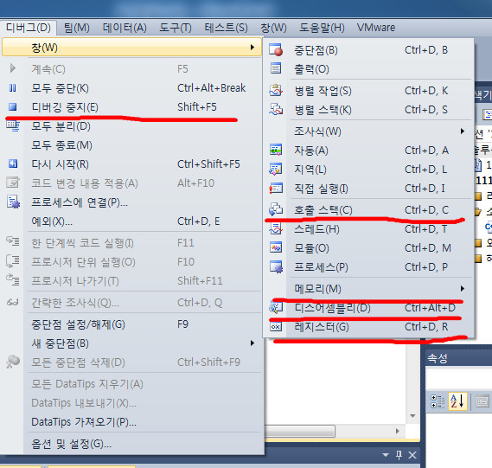Screen dimensions: 492x468
Task: Click the 모두 중단(K) pause icon
Action: [x=13, y=88]
